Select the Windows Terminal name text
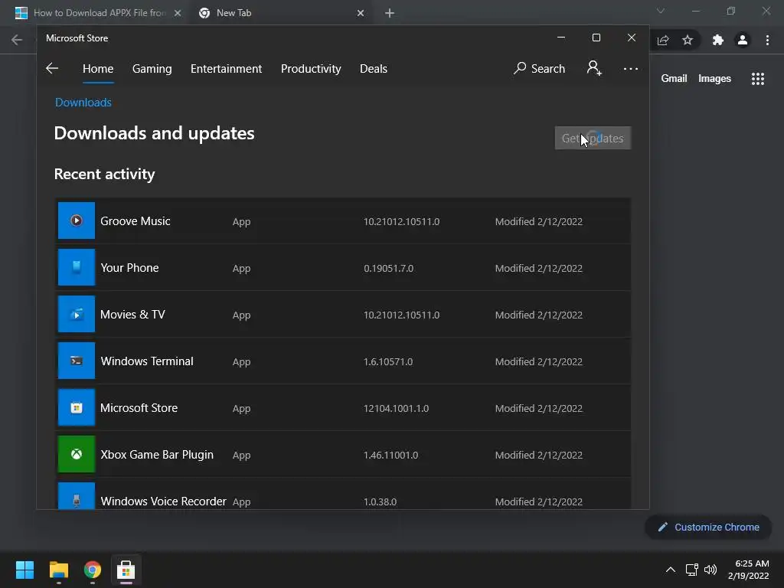The height and width of the screenshot is (588, 784). tap(147, 361)
